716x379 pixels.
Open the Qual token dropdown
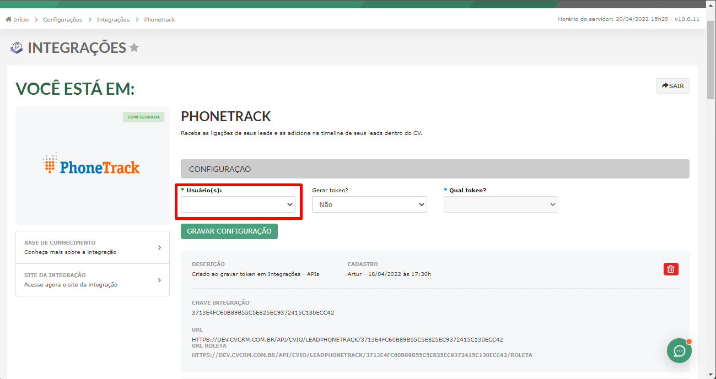tap(501, 204)
